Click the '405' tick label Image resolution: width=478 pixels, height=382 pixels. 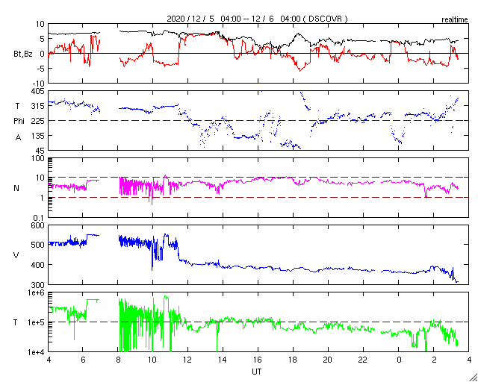click(38, 91)
